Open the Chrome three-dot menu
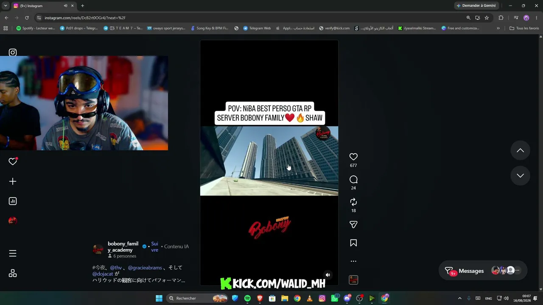Screen dimensions: 543x305 (x=536, y=18)
